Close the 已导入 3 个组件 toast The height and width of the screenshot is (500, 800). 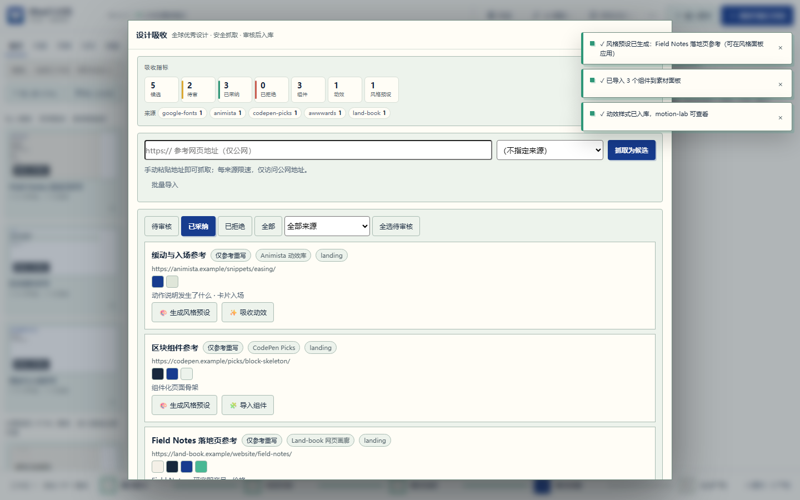point(780,84)
